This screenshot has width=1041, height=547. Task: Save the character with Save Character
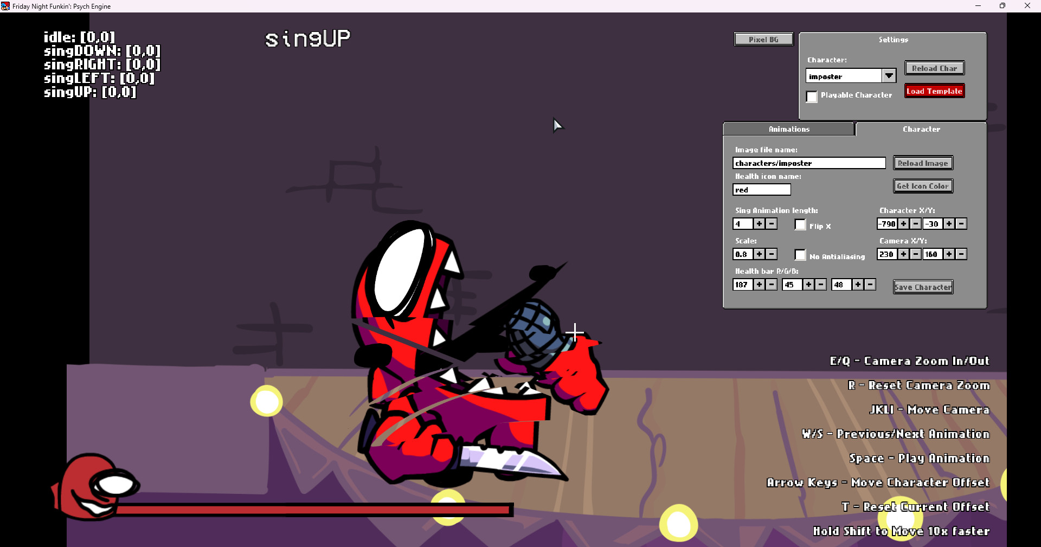pos(923,287)
